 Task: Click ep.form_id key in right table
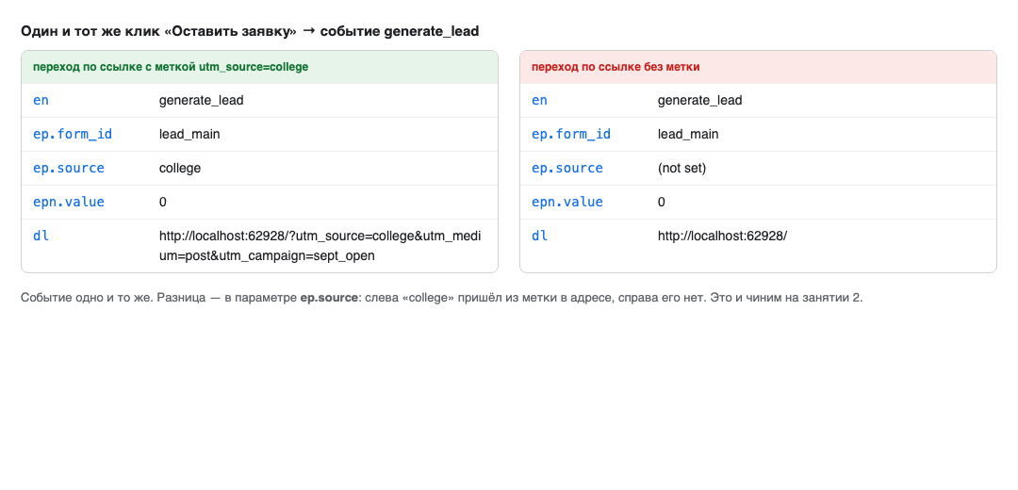pyautogui.click(x=571, y=135)
